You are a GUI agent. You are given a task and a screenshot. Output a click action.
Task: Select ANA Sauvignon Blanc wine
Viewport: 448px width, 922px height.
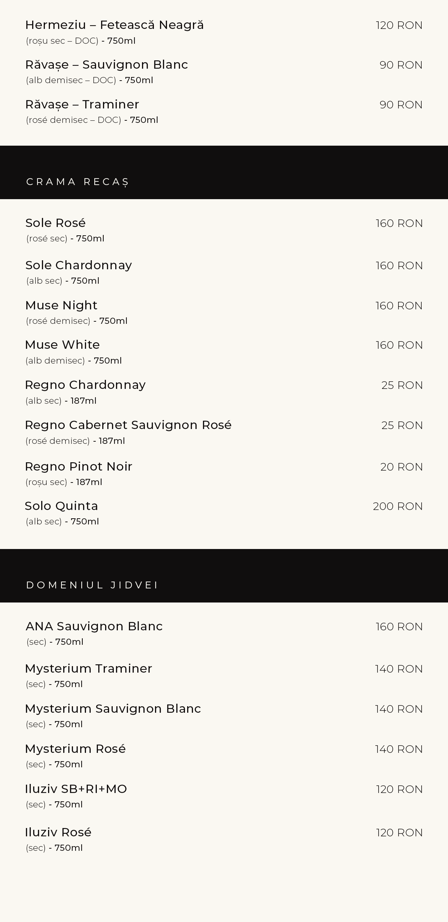click(x=94, y=626)
